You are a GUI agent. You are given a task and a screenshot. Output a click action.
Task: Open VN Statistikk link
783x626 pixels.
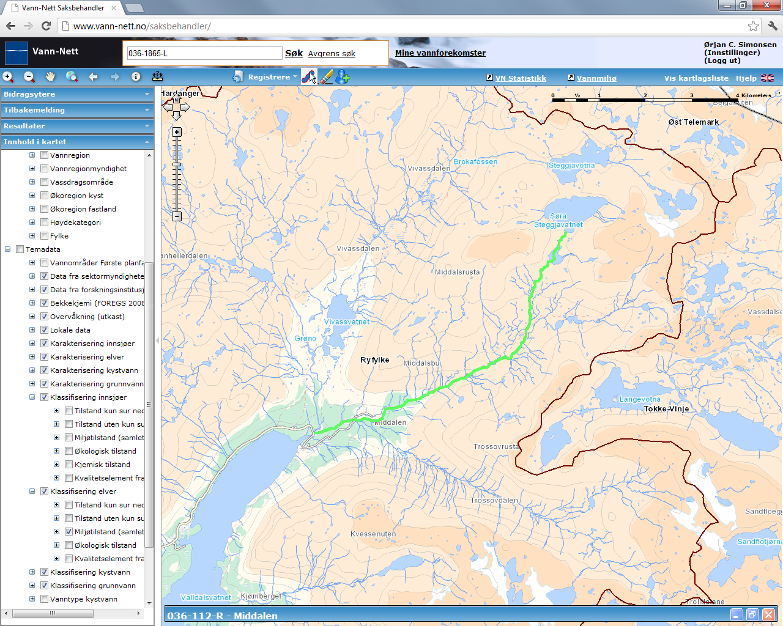(521, 78)
